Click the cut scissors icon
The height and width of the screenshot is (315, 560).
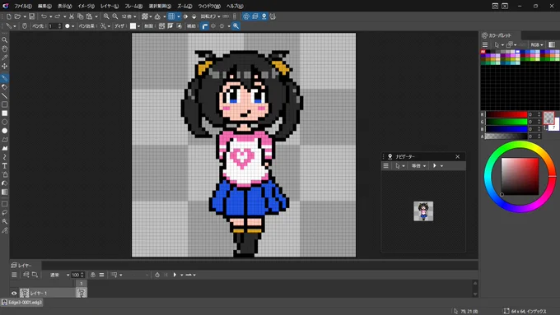(x=72, y=16)
